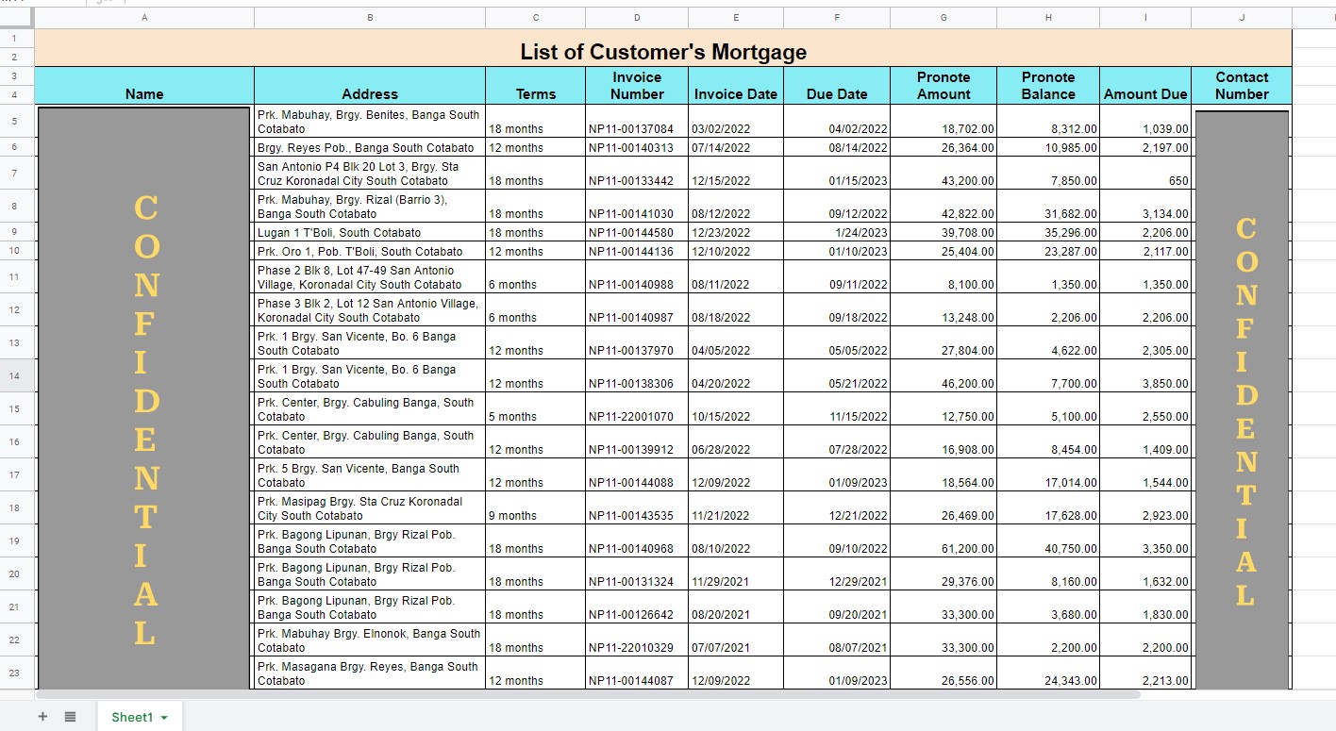Select invoice number NP11-00137084
Screen dimensions: 1336x731
(637, 121)
